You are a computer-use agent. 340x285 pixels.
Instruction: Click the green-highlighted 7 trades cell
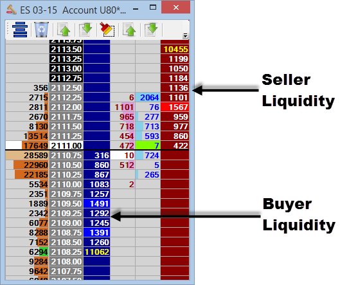(x=148, y=145)
